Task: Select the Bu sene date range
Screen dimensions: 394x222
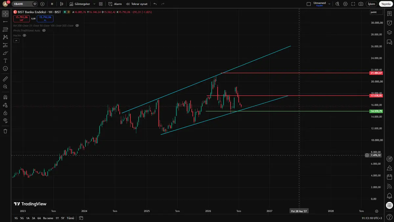Action: point(48,218)
